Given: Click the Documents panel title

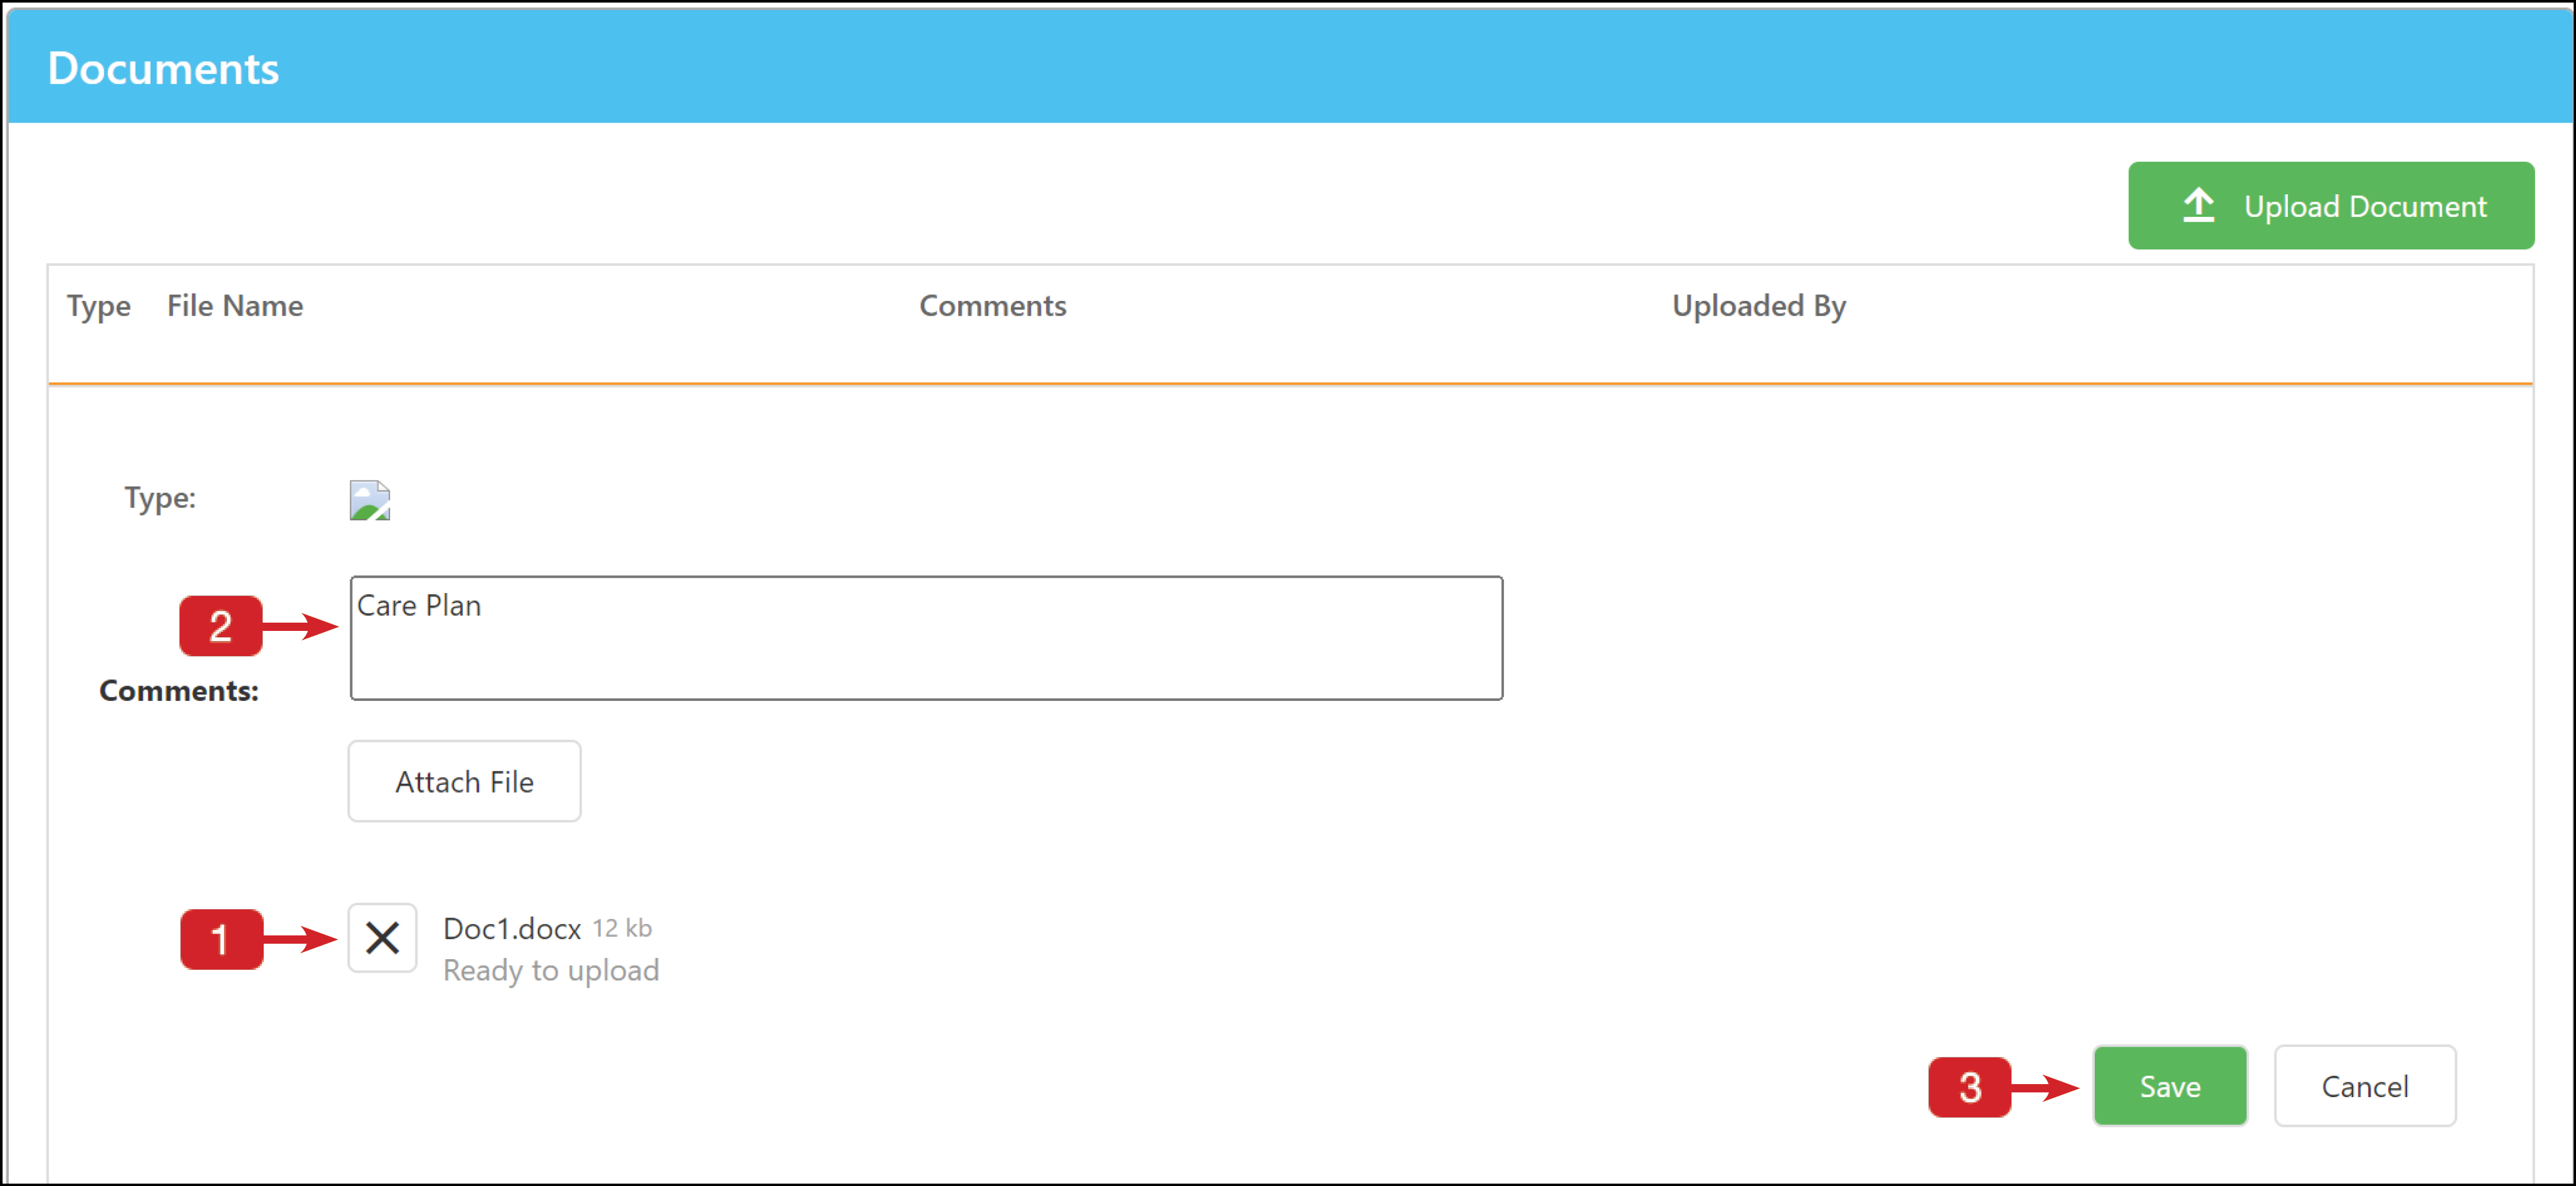Looking at the screenshot, I should 163,68.
